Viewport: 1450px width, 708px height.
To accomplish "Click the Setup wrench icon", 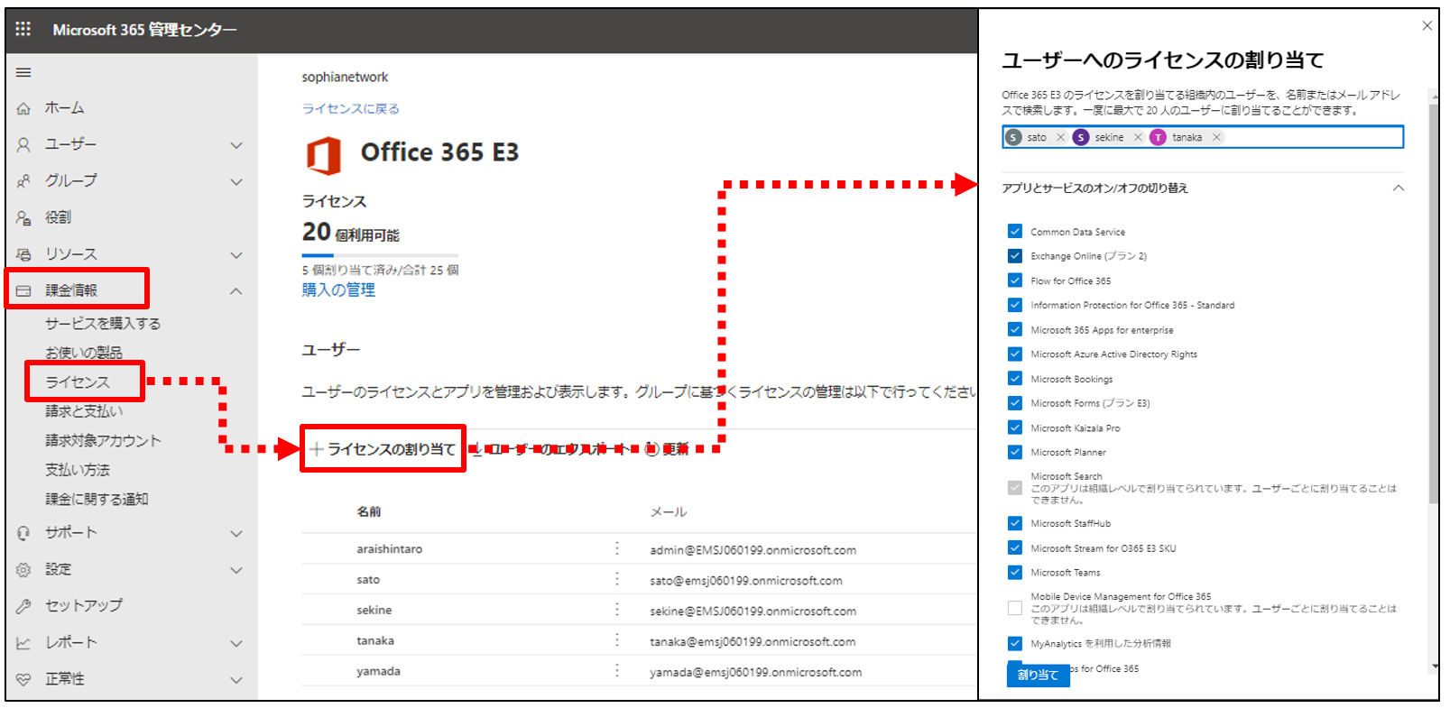I will [x=23, y=606].
